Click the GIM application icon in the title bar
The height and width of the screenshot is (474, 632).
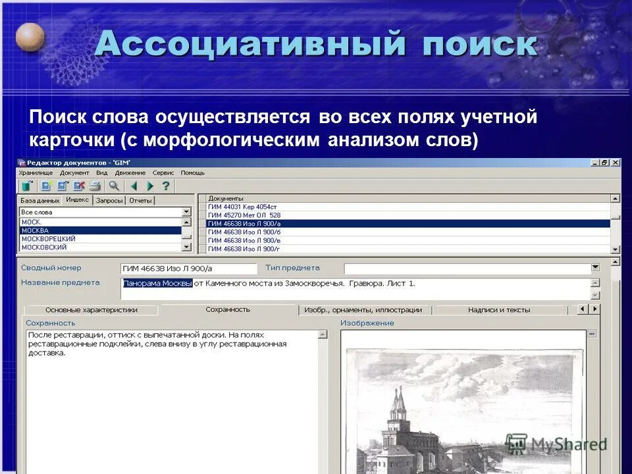point(20,161)
